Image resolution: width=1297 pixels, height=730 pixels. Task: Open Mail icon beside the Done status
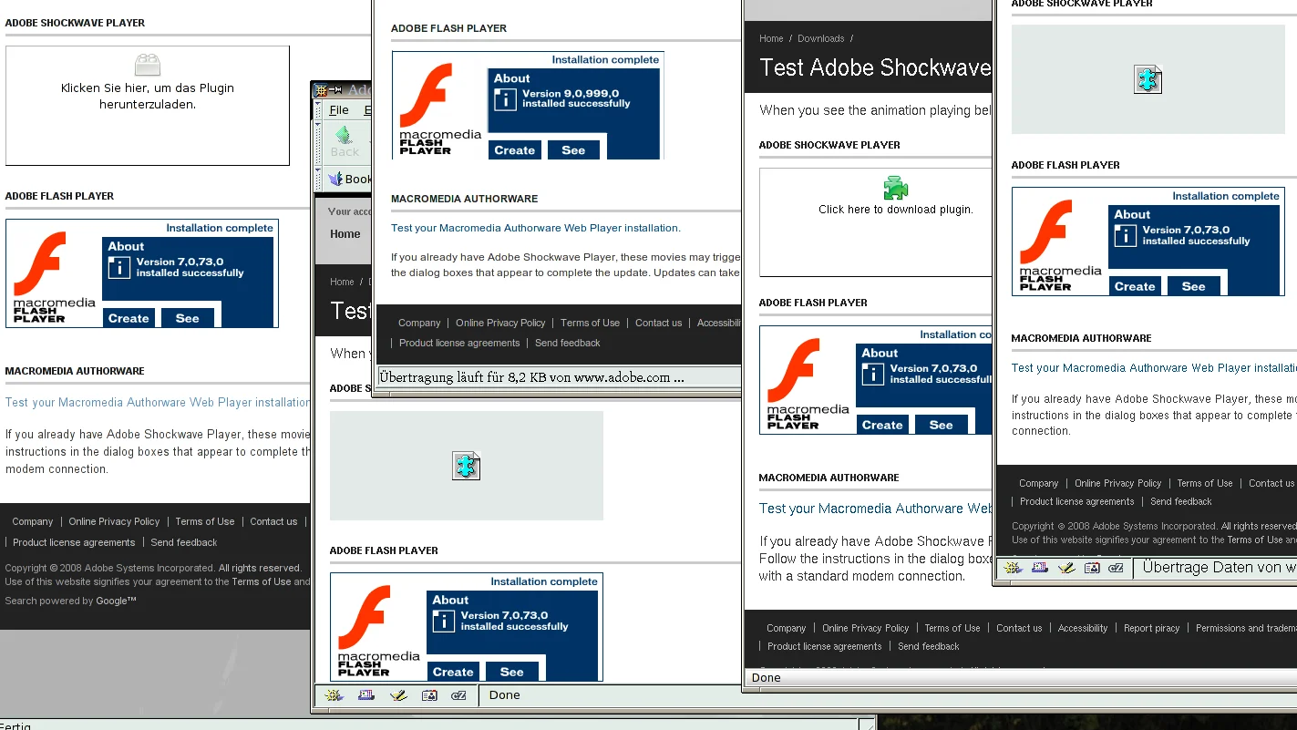click(x=365, y=695)
